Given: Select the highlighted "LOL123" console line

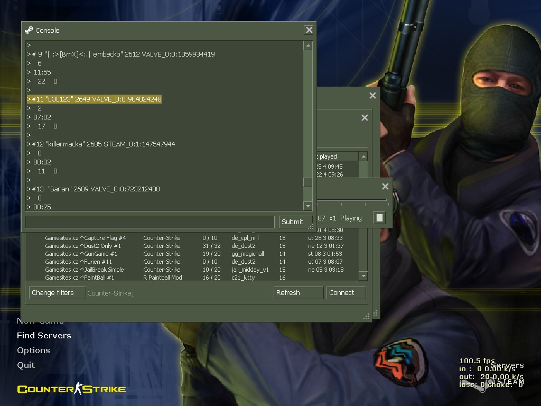Looking at the screenshot, I should pyautogui.click(x=94, y=99).
